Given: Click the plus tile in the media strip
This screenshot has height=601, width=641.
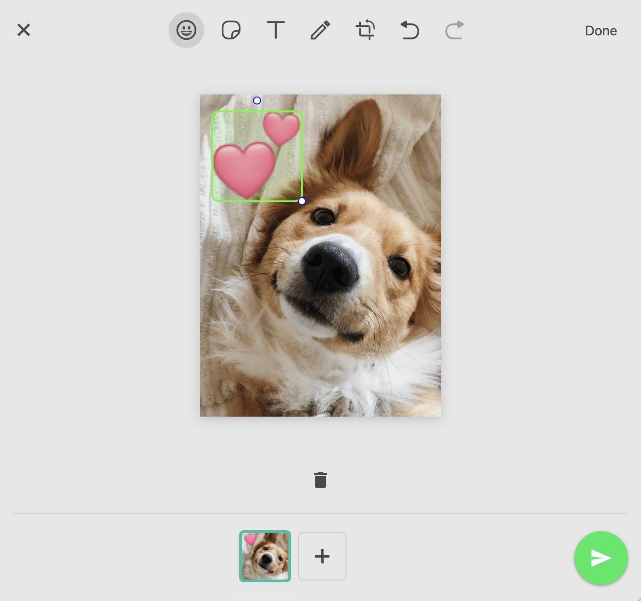Looking at the screenshot, I should (322, 556).
